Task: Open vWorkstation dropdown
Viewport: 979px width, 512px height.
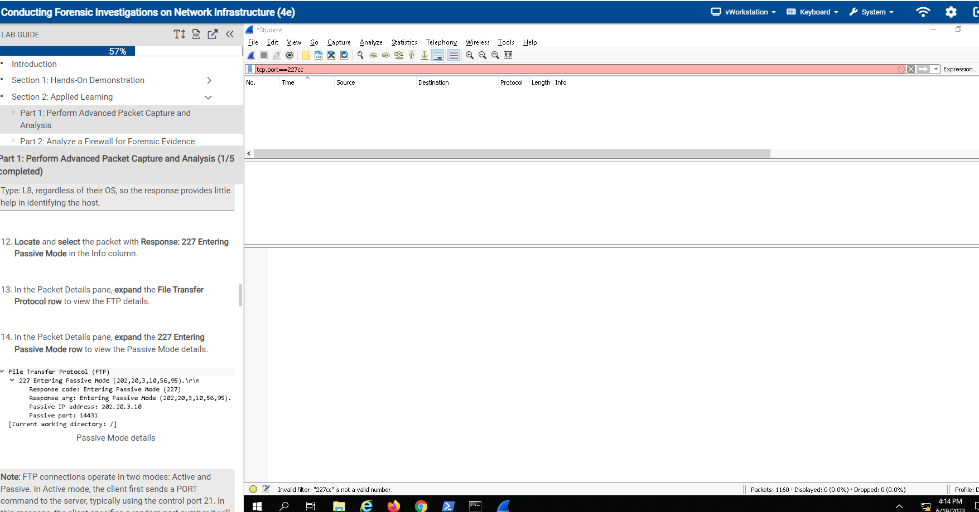Action: click(x=743, y=12)
